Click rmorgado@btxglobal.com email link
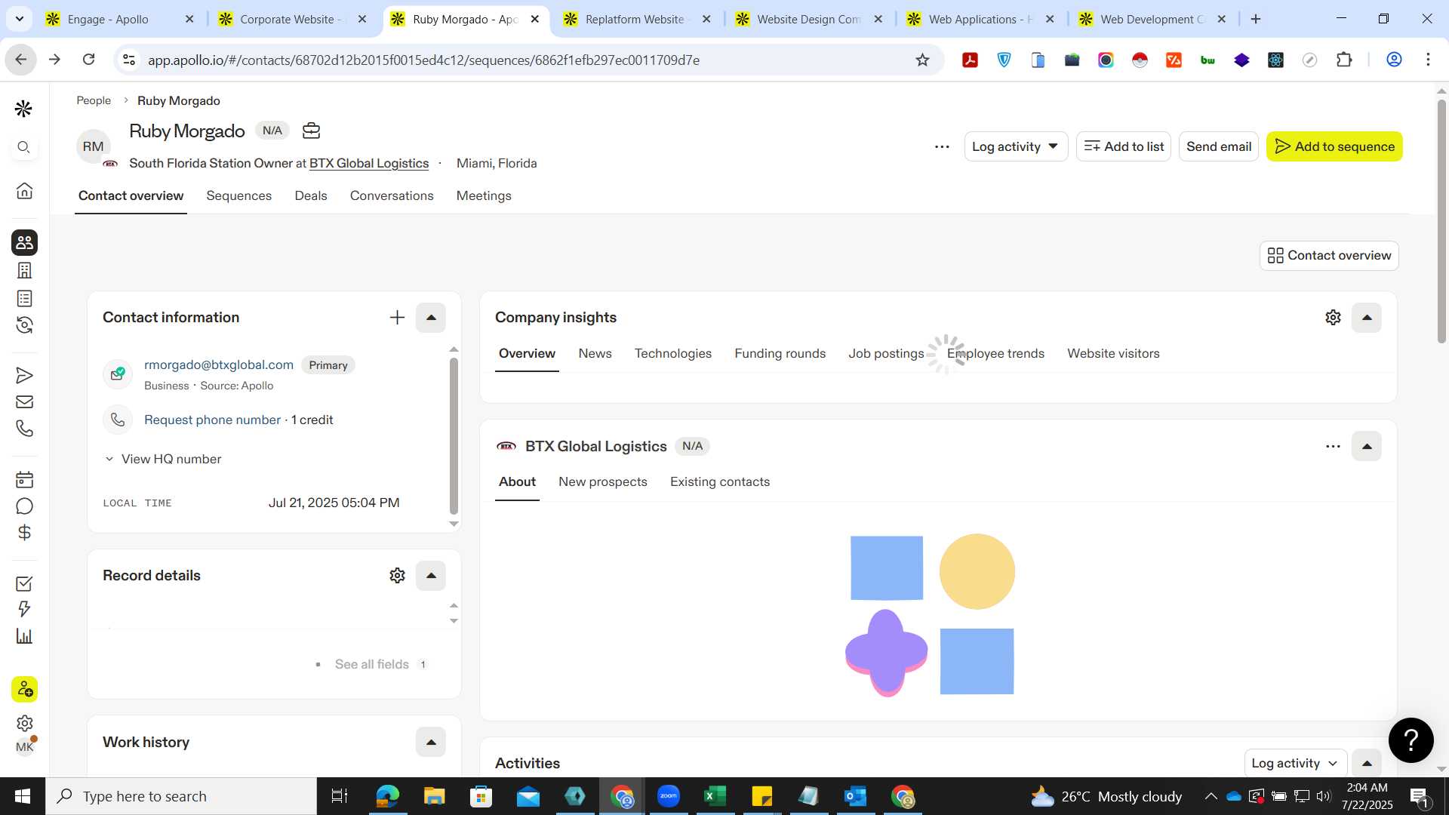Viewport: 1449px width, 815px height. 218,364
